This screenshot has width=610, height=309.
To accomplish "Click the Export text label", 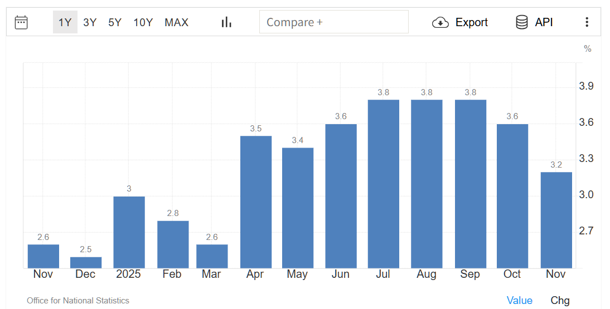I will coord(471,22).
